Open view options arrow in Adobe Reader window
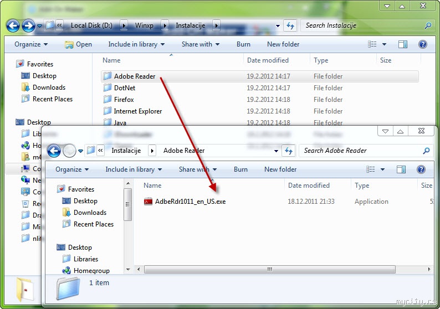440x309 pixels. [382, 169]
